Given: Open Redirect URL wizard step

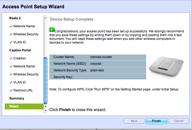Looking at the screenshot, I should pos(23,90).
